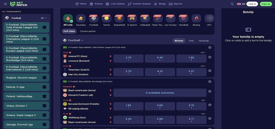This screenshot has height=129, width=275.
Task: Open the Promo menu
Action: (96, 4)
